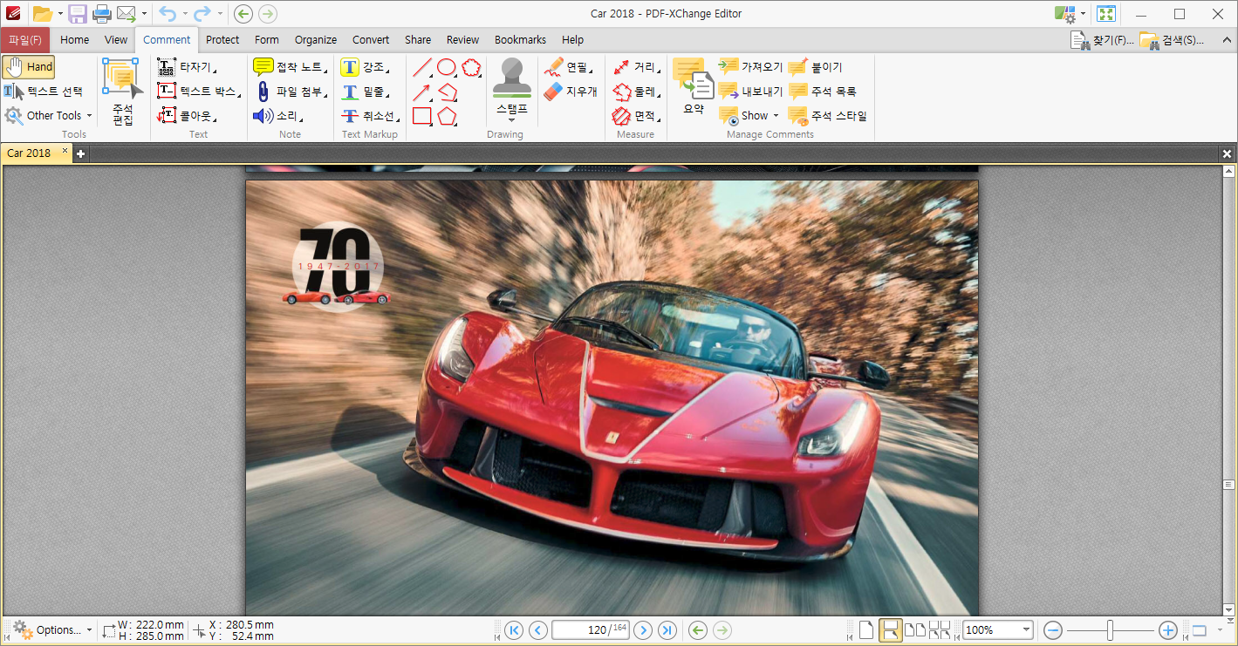Image resolution: width=1238 pixels, height=646 pixels.
Task: Click the 요약 (Summarize Comments) button
Action: (x=694, y=87)
